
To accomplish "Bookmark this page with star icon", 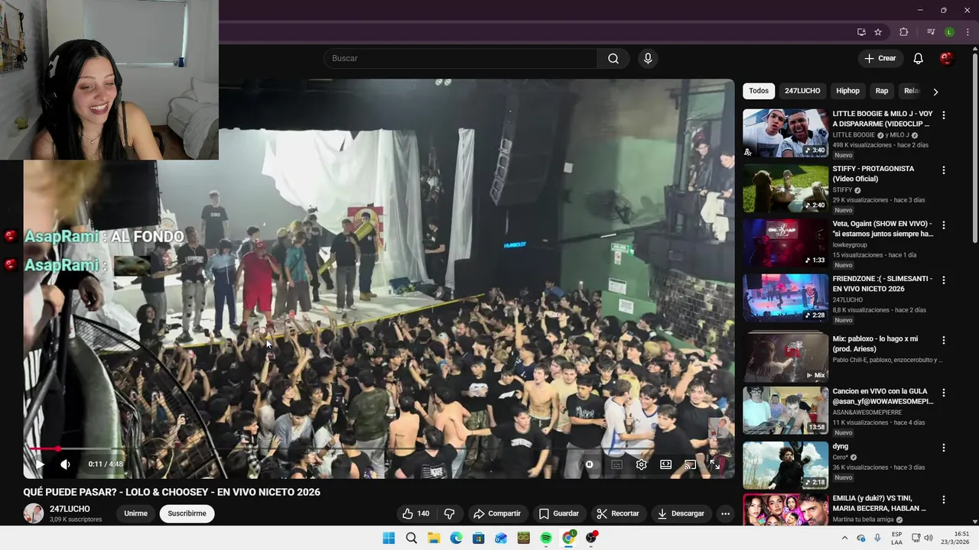I will (x=878, y=32).
